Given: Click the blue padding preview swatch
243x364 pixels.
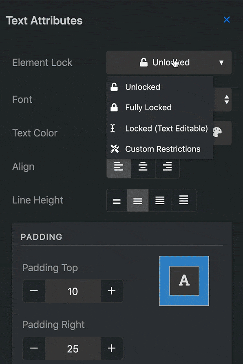Looking at the screenshot, I should (184, 281).
